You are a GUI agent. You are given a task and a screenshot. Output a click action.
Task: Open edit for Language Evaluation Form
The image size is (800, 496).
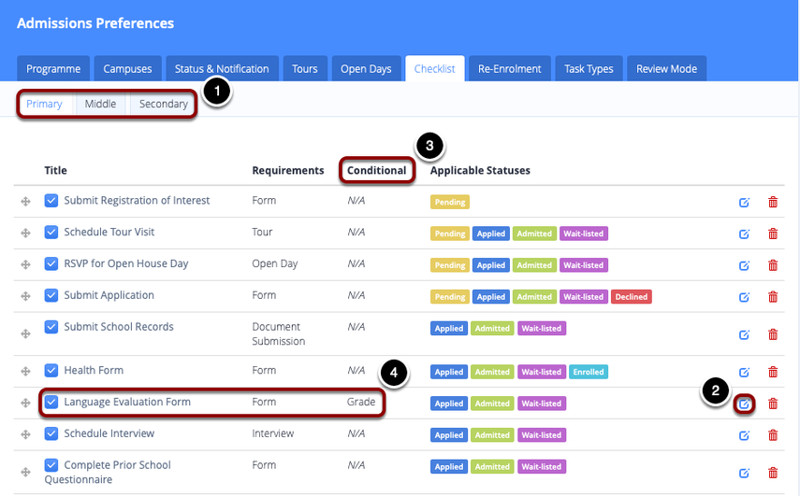[x=745, y=404]
